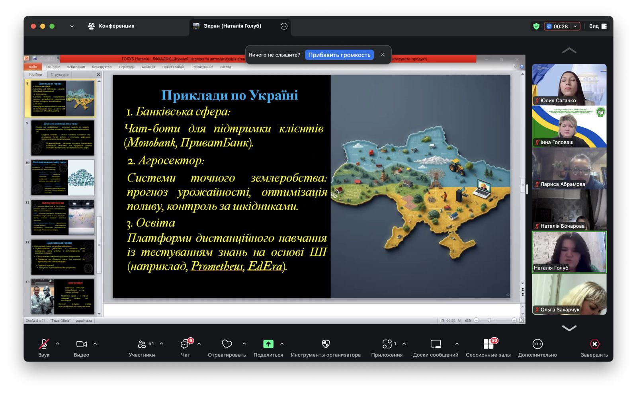Click the More options ellipsis icon
Viewport: 637px width, 393px height.
537,344
